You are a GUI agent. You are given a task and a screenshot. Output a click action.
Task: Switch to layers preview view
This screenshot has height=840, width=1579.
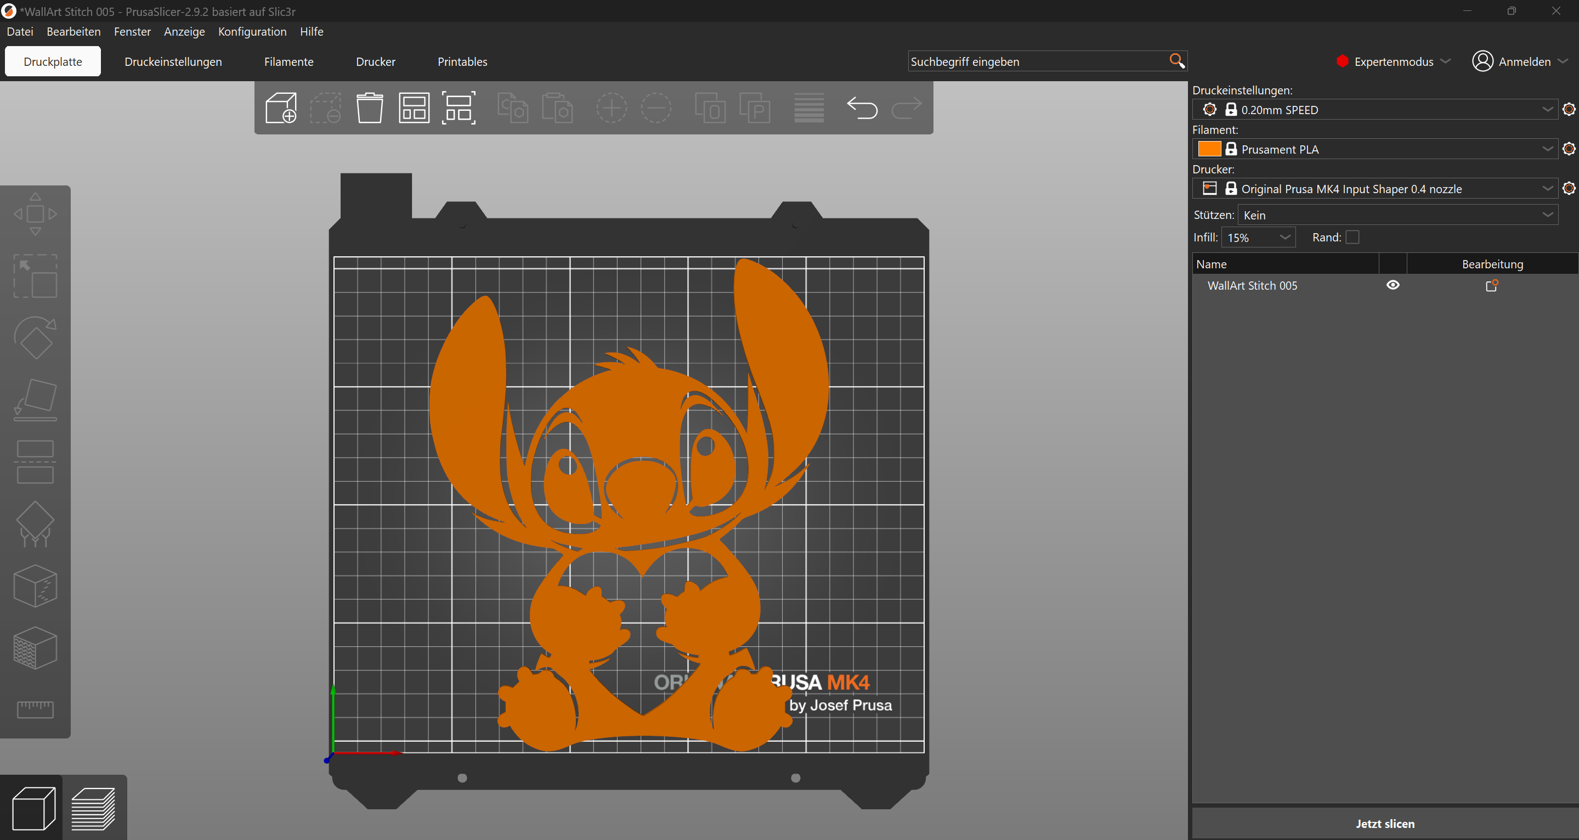(94, 808)
